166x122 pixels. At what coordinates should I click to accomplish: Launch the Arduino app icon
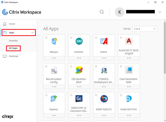[79, 42]
